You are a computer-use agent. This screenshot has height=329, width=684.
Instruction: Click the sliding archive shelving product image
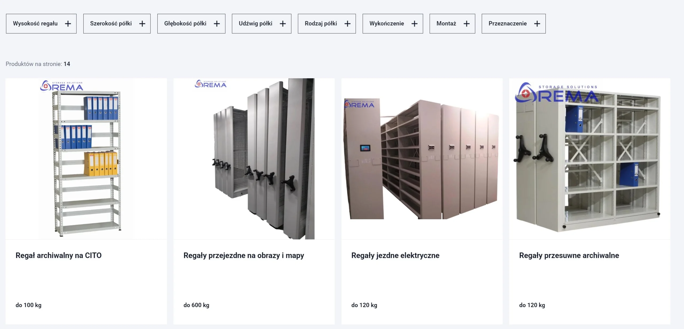[589, 159]
